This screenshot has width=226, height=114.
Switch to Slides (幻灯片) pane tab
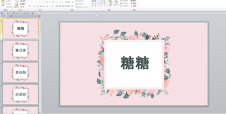pyautogui.click(x=3, y=16)
